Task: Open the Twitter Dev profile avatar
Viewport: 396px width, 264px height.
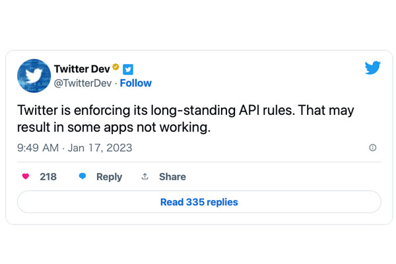Action: click(x=34, y=76)
